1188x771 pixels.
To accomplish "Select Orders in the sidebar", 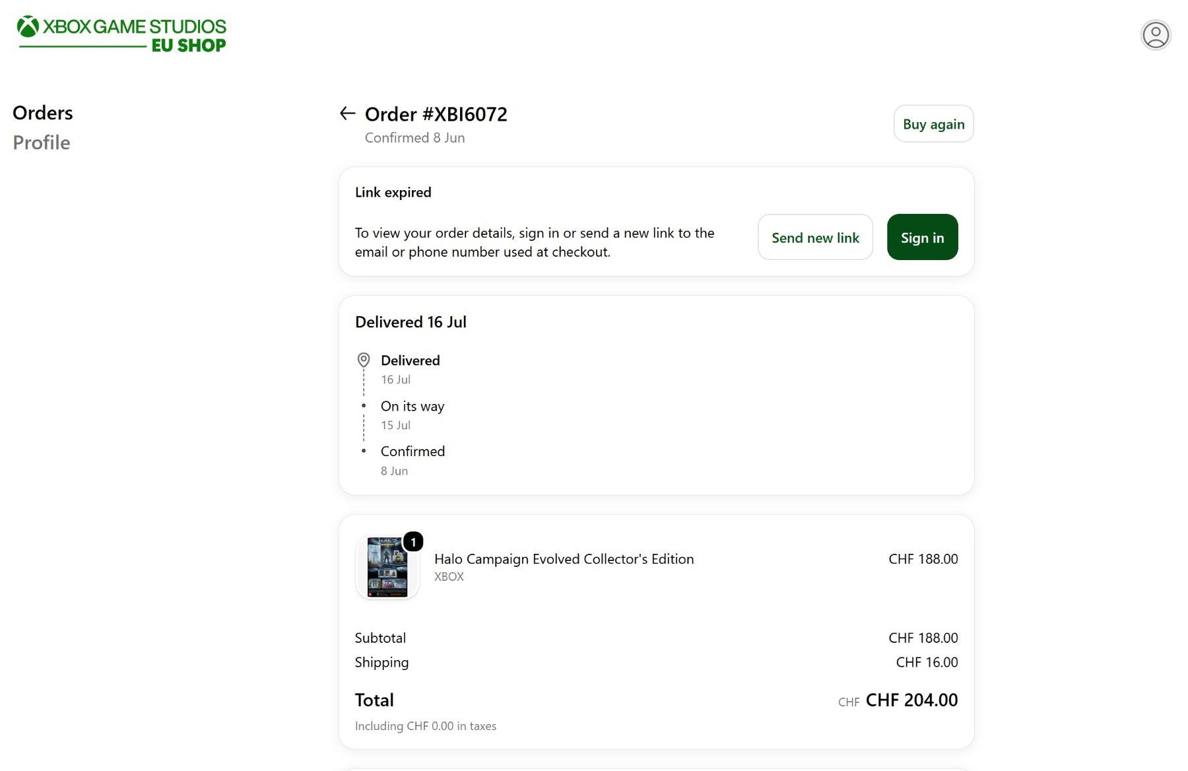I will pos(43,113).
